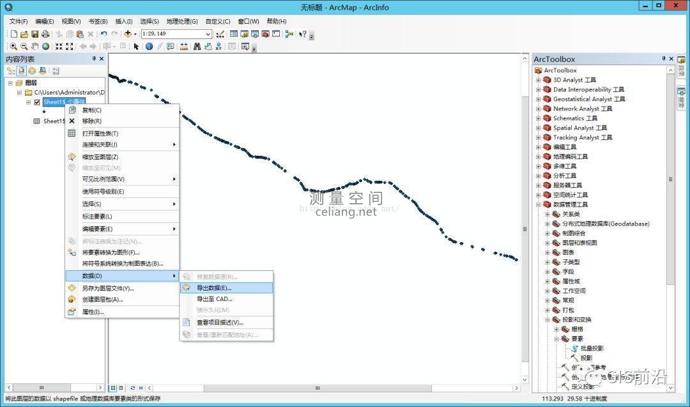This screenshot has width=690, height=407.
Task: Expand the 3D Analyst 工具 toolbox
Action: pos(538,80)
